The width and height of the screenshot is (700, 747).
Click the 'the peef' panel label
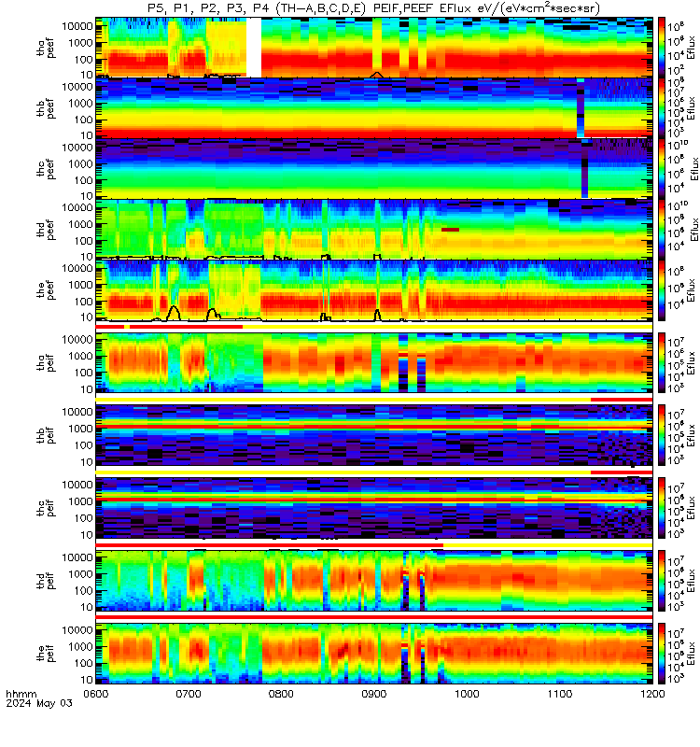pyautogui.click(x=46, y=289)
